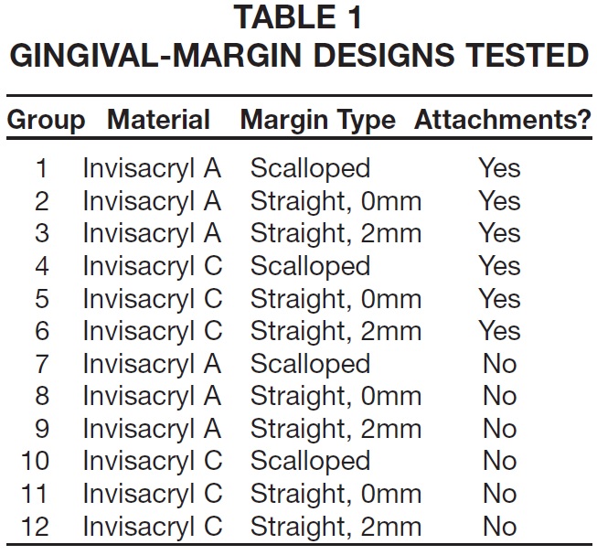Screen dimensions: 597x555
Task: Click the Material column header
Action: [158, 120]
